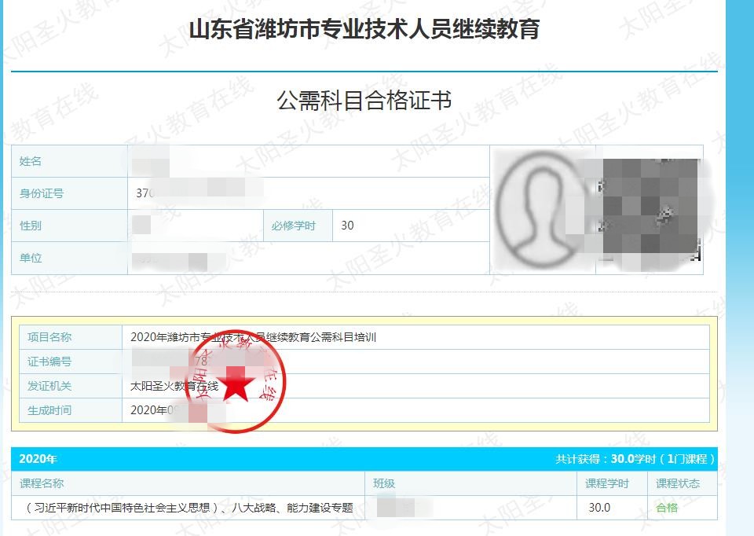
Task: Click the 2020年潍坊市 project name text
Action: [254, 337]
